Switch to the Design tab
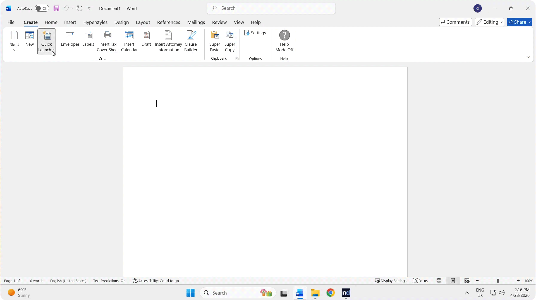 click(x=121, y=22)
